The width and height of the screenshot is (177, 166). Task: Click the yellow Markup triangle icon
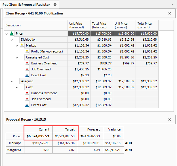tap(22, 45)
